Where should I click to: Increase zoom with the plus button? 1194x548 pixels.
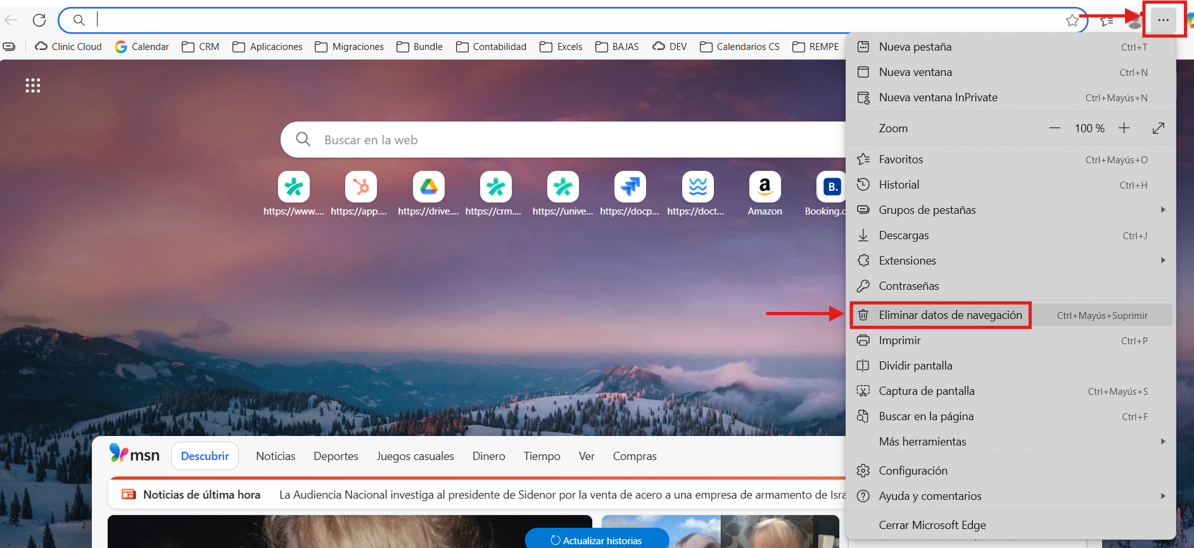(x=1124, y=128)
